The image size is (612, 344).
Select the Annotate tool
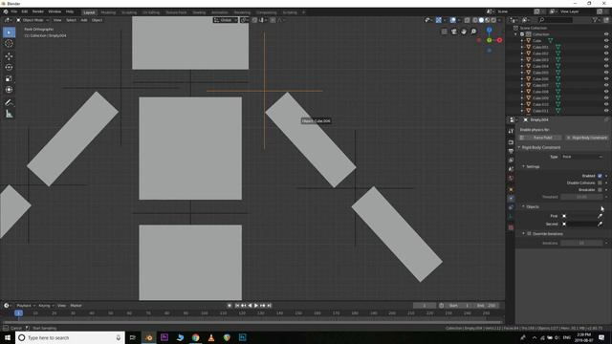pyautogui.click(x=9, y=102)
